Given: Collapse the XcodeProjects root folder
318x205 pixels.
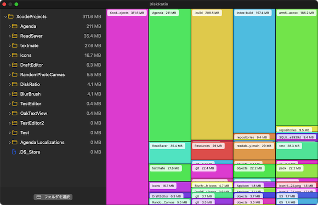Looking at the screenshot, I should click(5, 17).
